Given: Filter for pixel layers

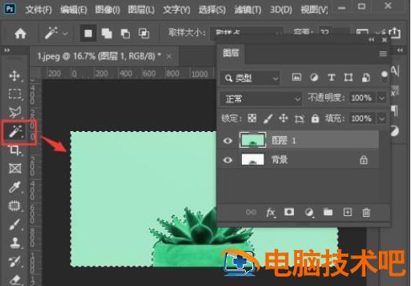Looking at the screenshot, I should (296, 77).
